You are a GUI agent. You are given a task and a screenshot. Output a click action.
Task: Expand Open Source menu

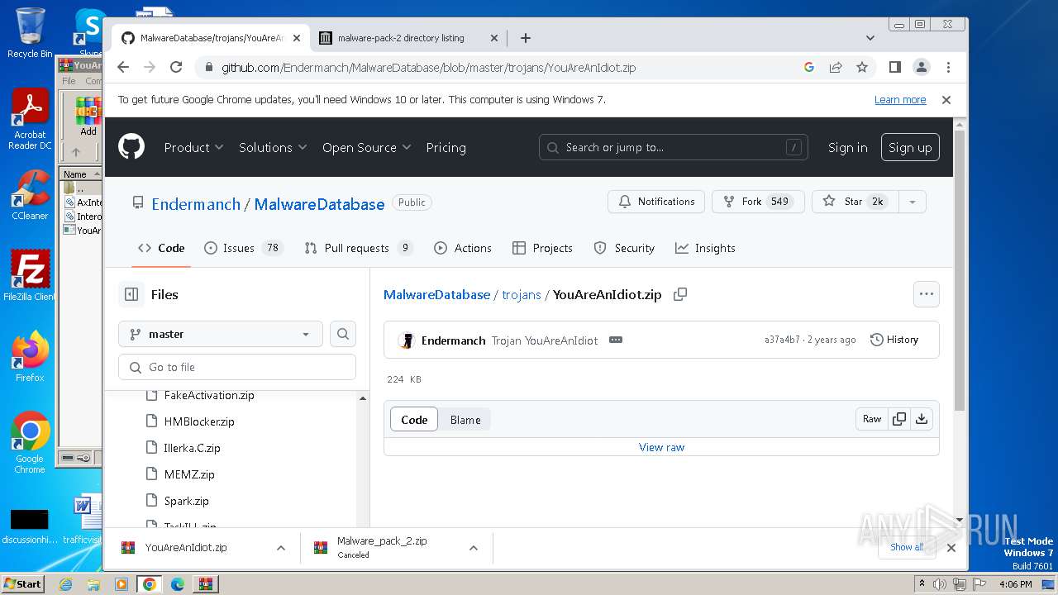[366, 147]
